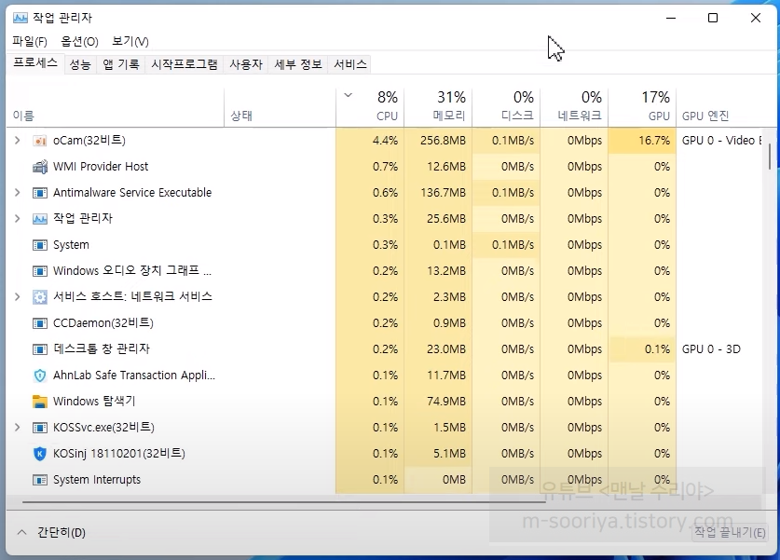Sort by the 디스크 column header
The width and height of the screenshot is (780, 560).
click(x=506, y=107)
